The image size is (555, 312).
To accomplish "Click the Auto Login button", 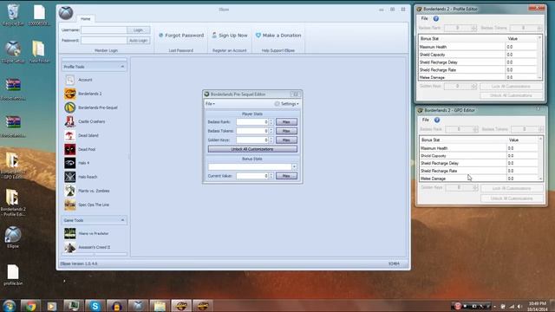I will click(138, 41).
